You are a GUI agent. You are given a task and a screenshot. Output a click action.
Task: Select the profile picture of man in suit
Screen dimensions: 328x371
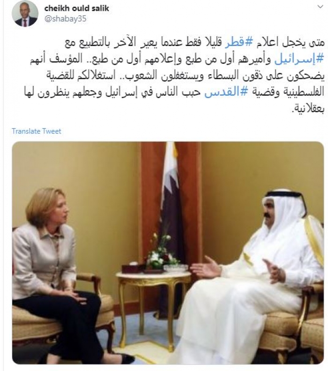[25, 14]
